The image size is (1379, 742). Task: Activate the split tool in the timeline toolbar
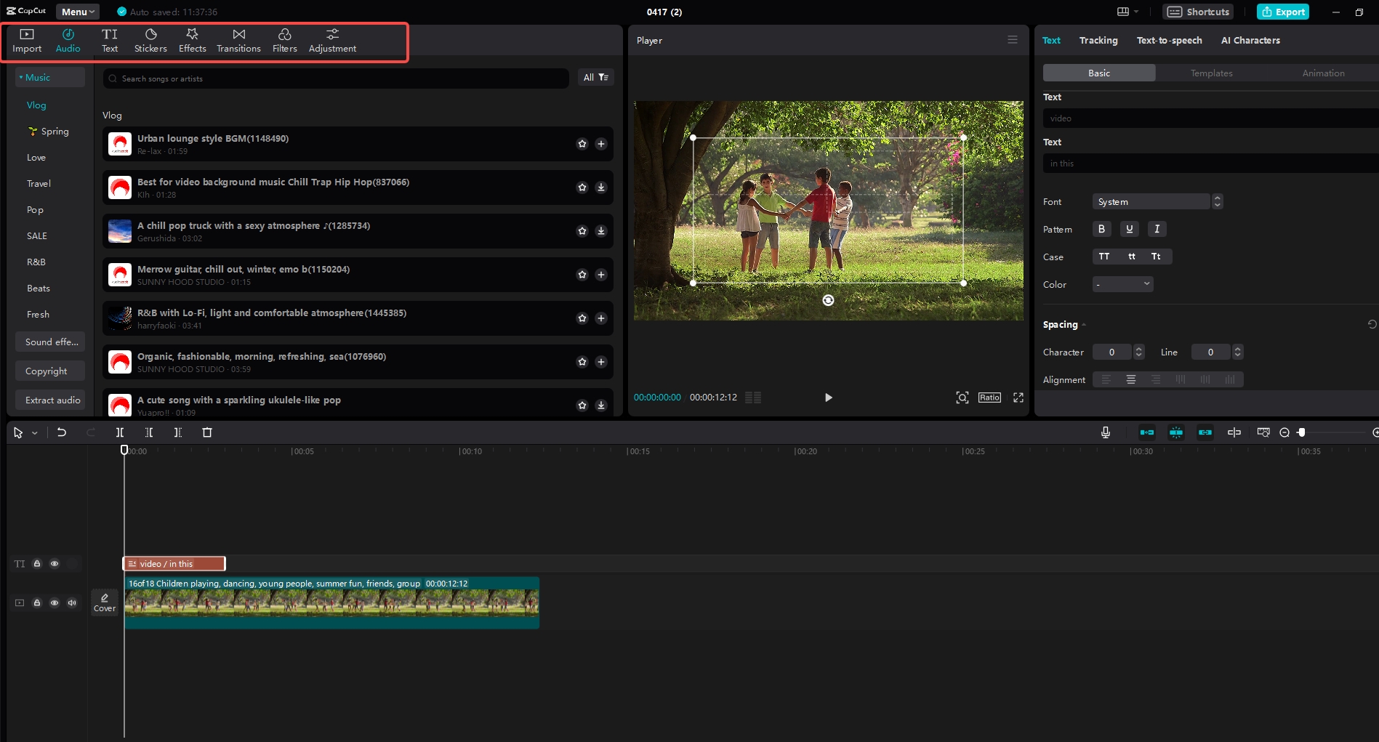point(120,432)
